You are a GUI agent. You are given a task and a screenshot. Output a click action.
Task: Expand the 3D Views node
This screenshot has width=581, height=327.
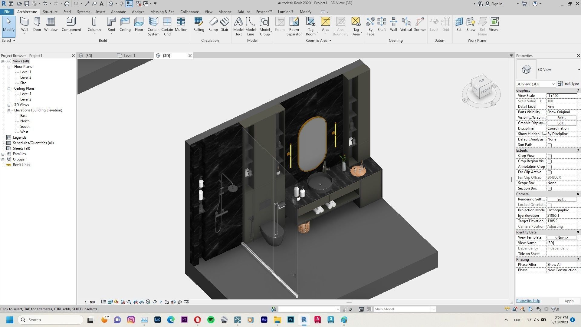(9, 105)
